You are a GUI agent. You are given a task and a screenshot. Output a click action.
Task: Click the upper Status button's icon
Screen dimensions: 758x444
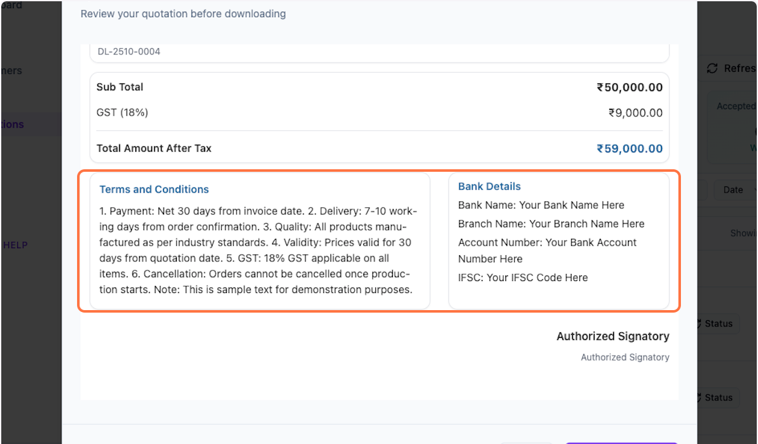(x=699, y=323)
